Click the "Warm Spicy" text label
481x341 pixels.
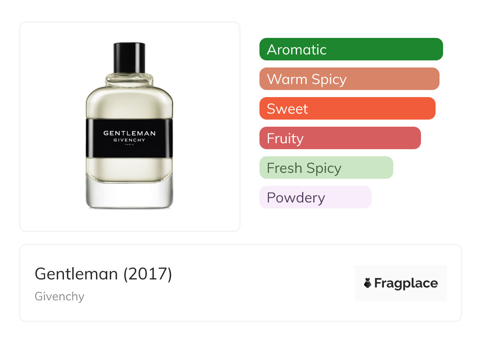(307, 79)
